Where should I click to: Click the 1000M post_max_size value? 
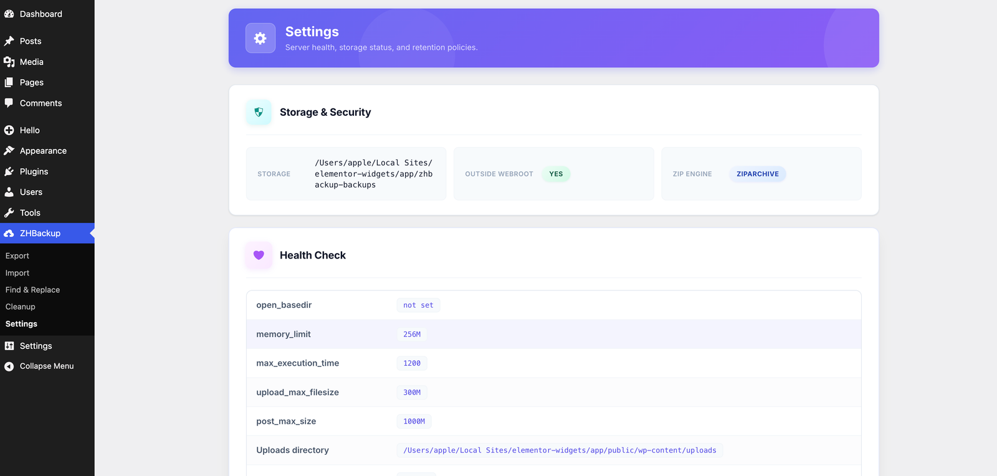tap(414, 422)
